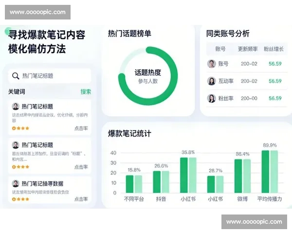Click the 35.8% bar value label

(188, 152)
